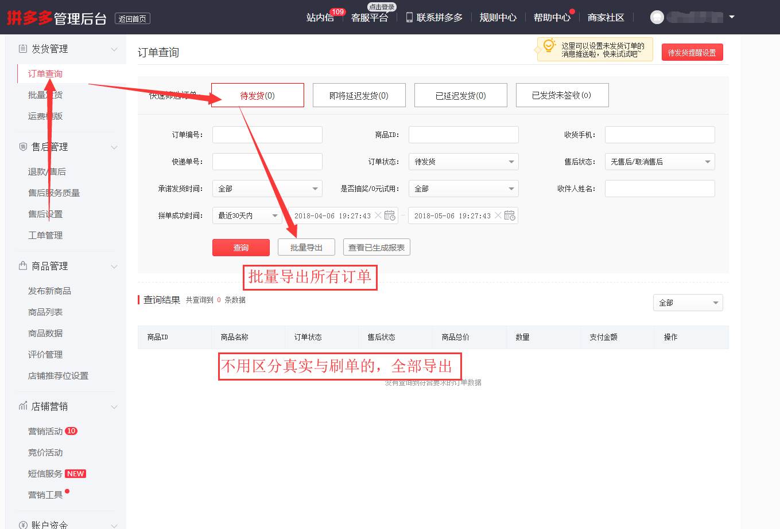Select the 即将延迟发货(0) quick filter

click(x=359, y=95)
